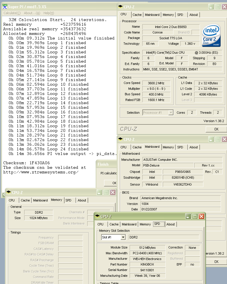
Task: Click the Chipset value P965/G965
Action: (x=183, y=172)
